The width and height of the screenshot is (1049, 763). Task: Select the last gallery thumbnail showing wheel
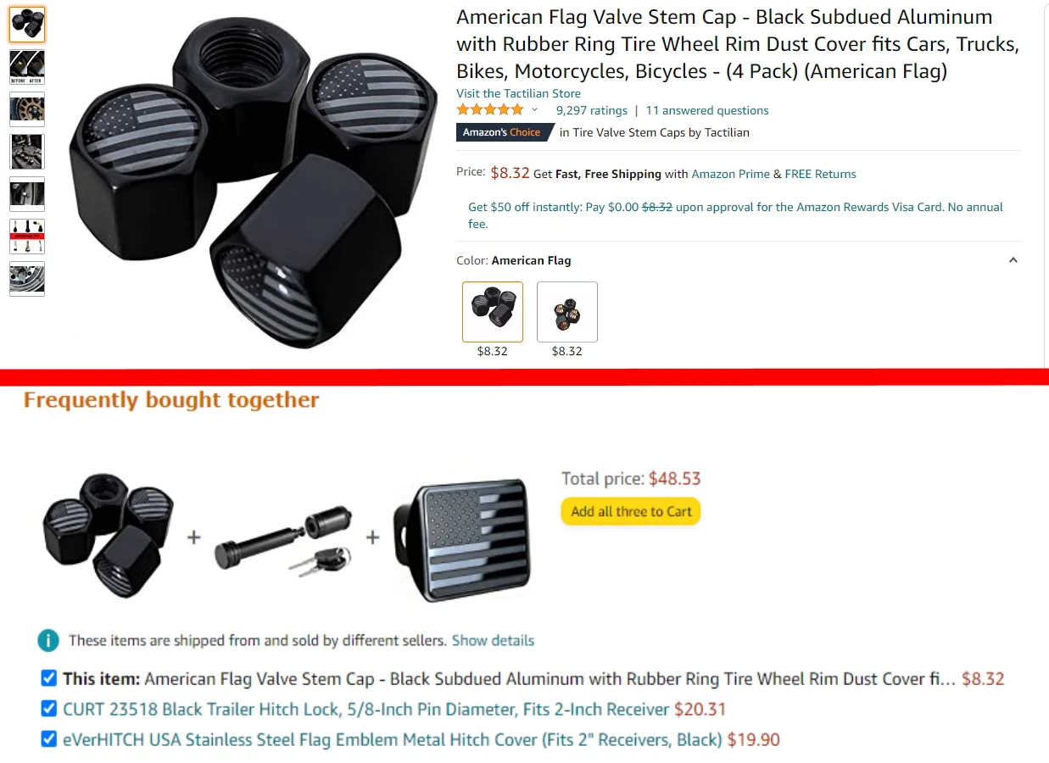pyautogui.click(x=27, y=279)
